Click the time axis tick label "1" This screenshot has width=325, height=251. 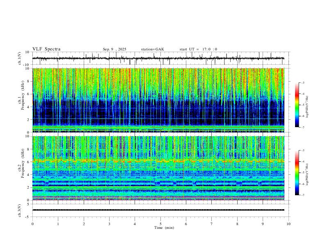tap(58, 224)
